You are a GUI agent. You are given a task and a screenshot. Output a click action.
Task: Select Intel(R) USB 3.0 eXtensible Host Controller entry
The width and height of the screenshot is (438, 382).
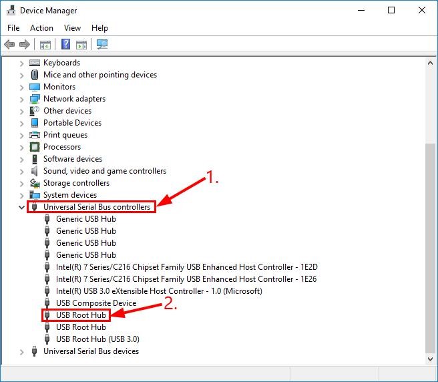point(159,291)
